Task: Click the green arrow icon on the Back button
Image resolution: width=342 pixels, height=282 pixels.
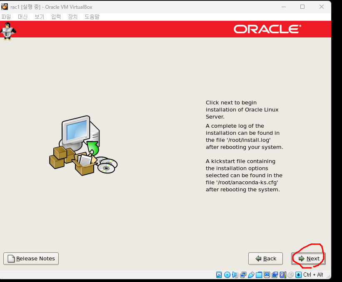Action: click(x=258, y=258)
